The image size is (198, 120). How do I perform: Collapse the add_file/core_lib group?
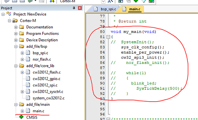pos(16,66)
